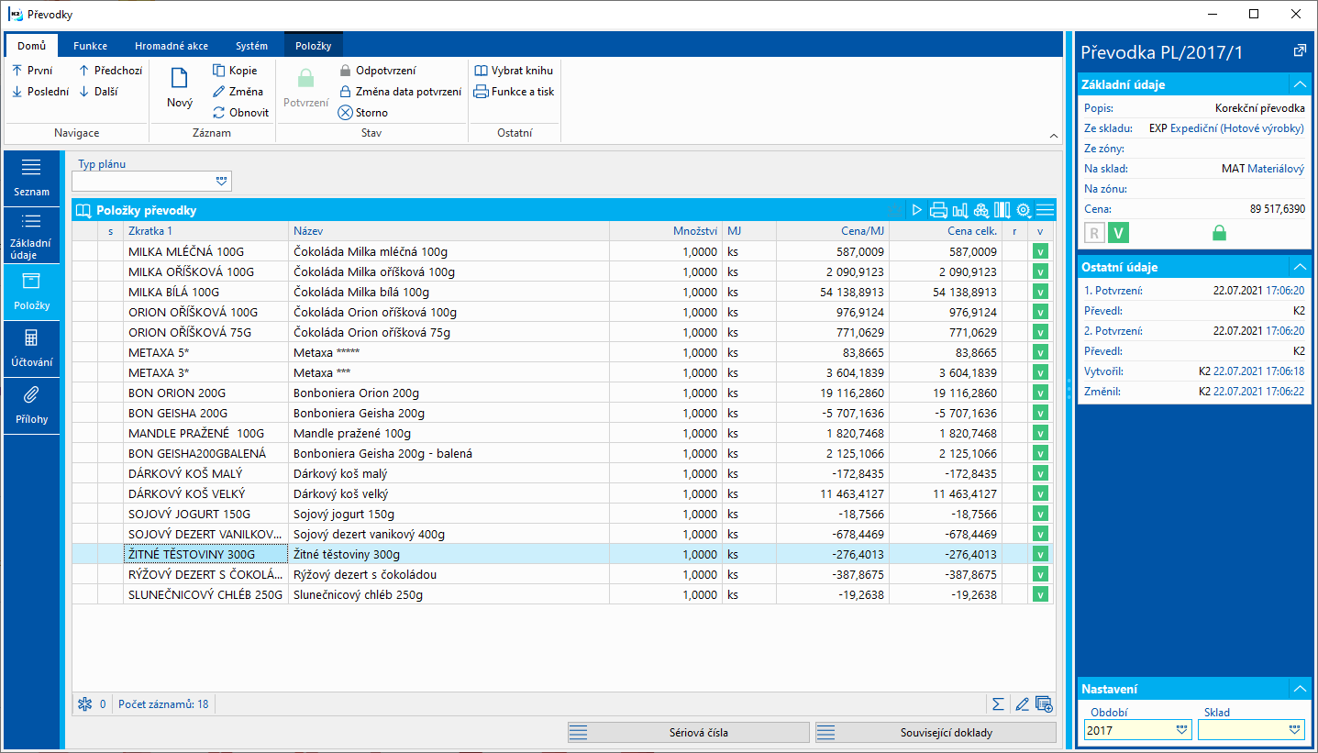This screenshot has height=753, width=1318.
Task: Click the snowflake icon in the status bar
Action: [x=85, y=704]
